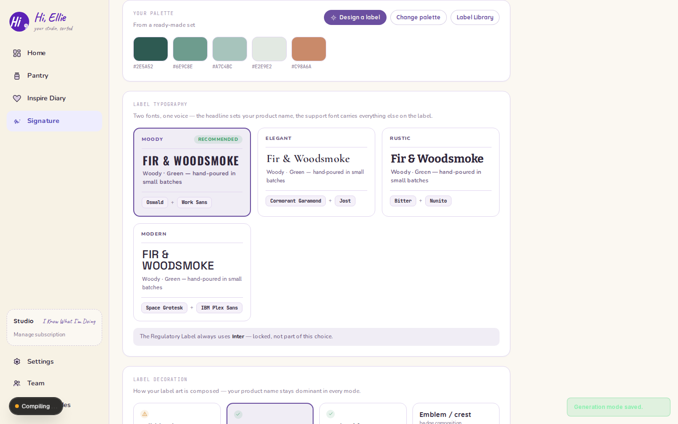Click the Home grid icon in sidebar

coord(17,53)
